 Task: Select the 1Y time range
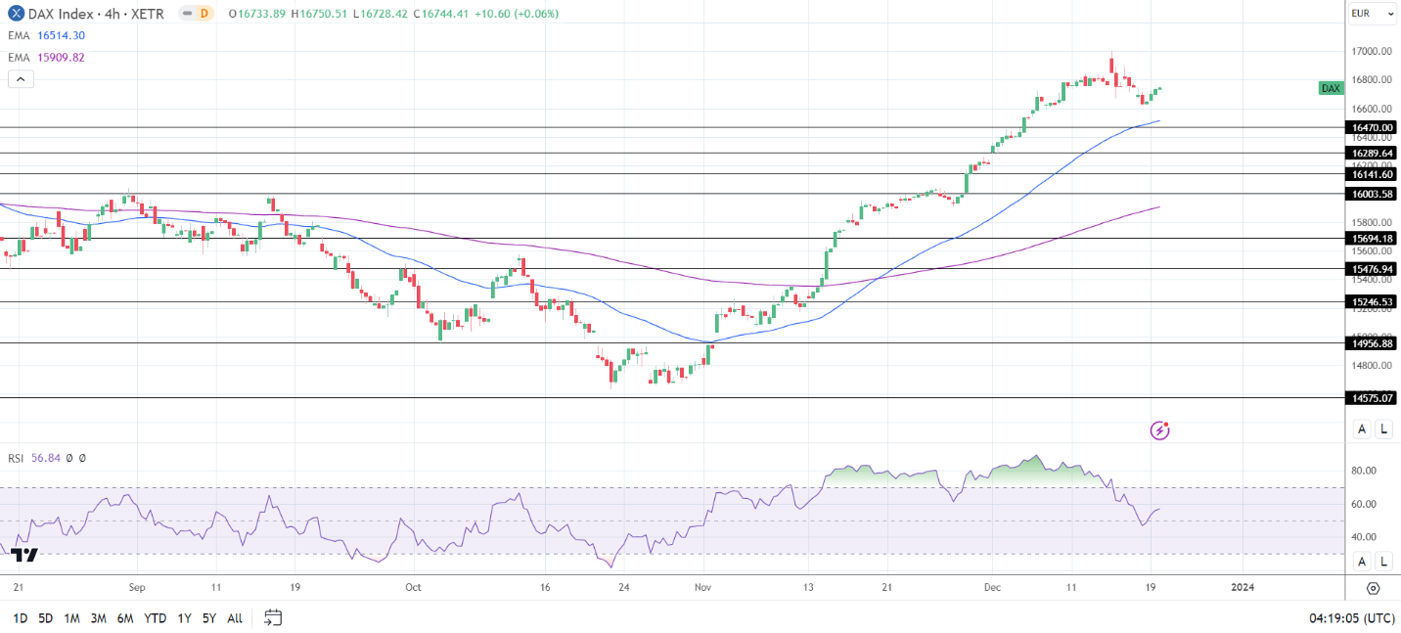pyautogui.click(x=184, y=618)
